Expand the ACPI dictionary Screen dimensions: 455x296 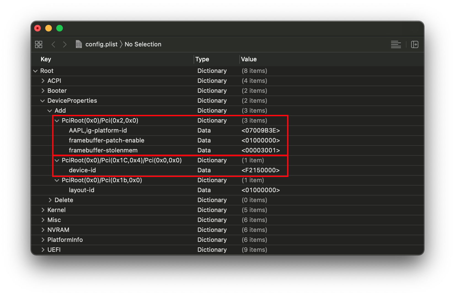click(x=43, y=81)
